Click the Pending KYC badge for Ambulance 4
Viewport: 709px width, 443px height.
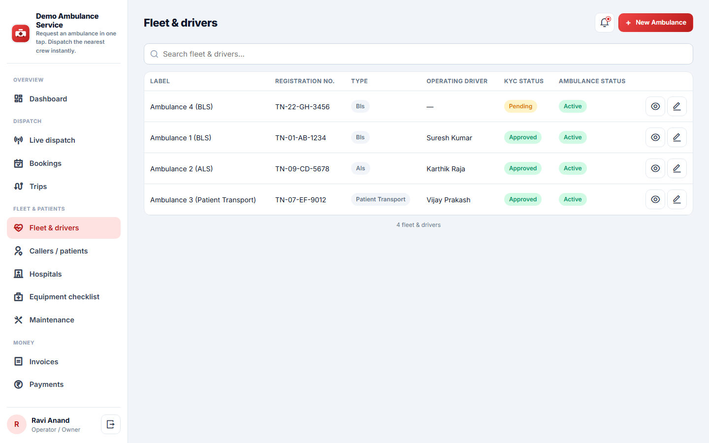(x=520, y=106)
